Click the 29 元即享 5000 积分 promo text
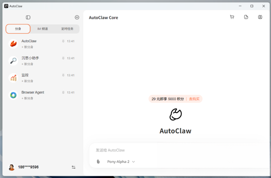 pyautogui.click(x=168, y=99)
